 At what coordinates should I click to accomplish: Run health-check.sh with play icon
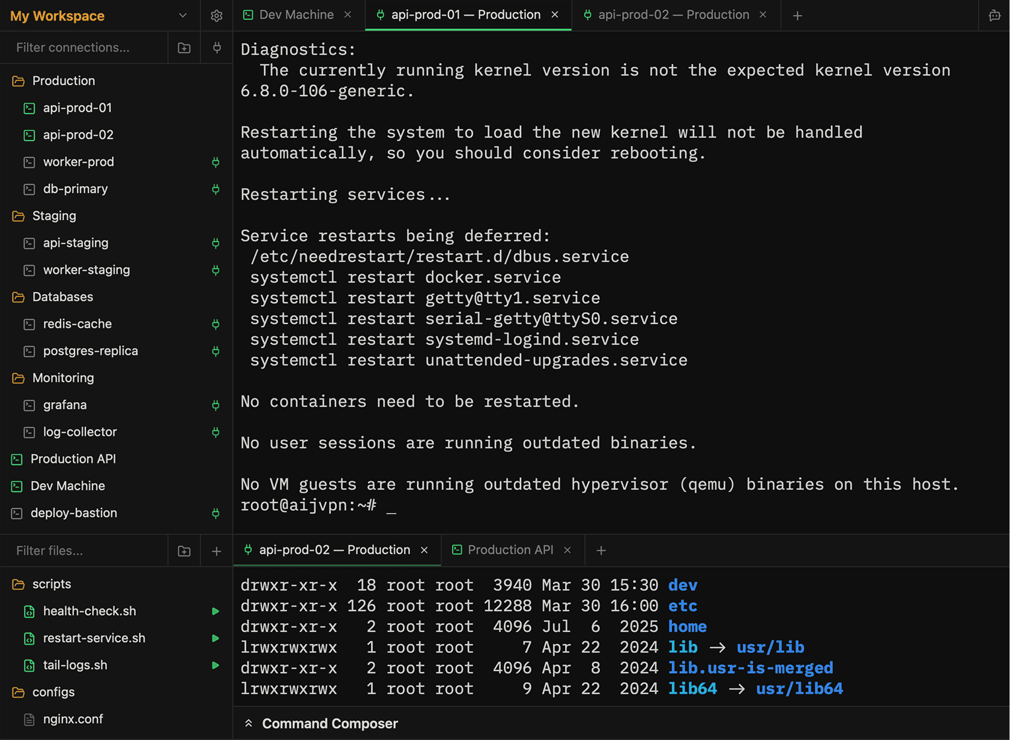(x=215, y=611)
